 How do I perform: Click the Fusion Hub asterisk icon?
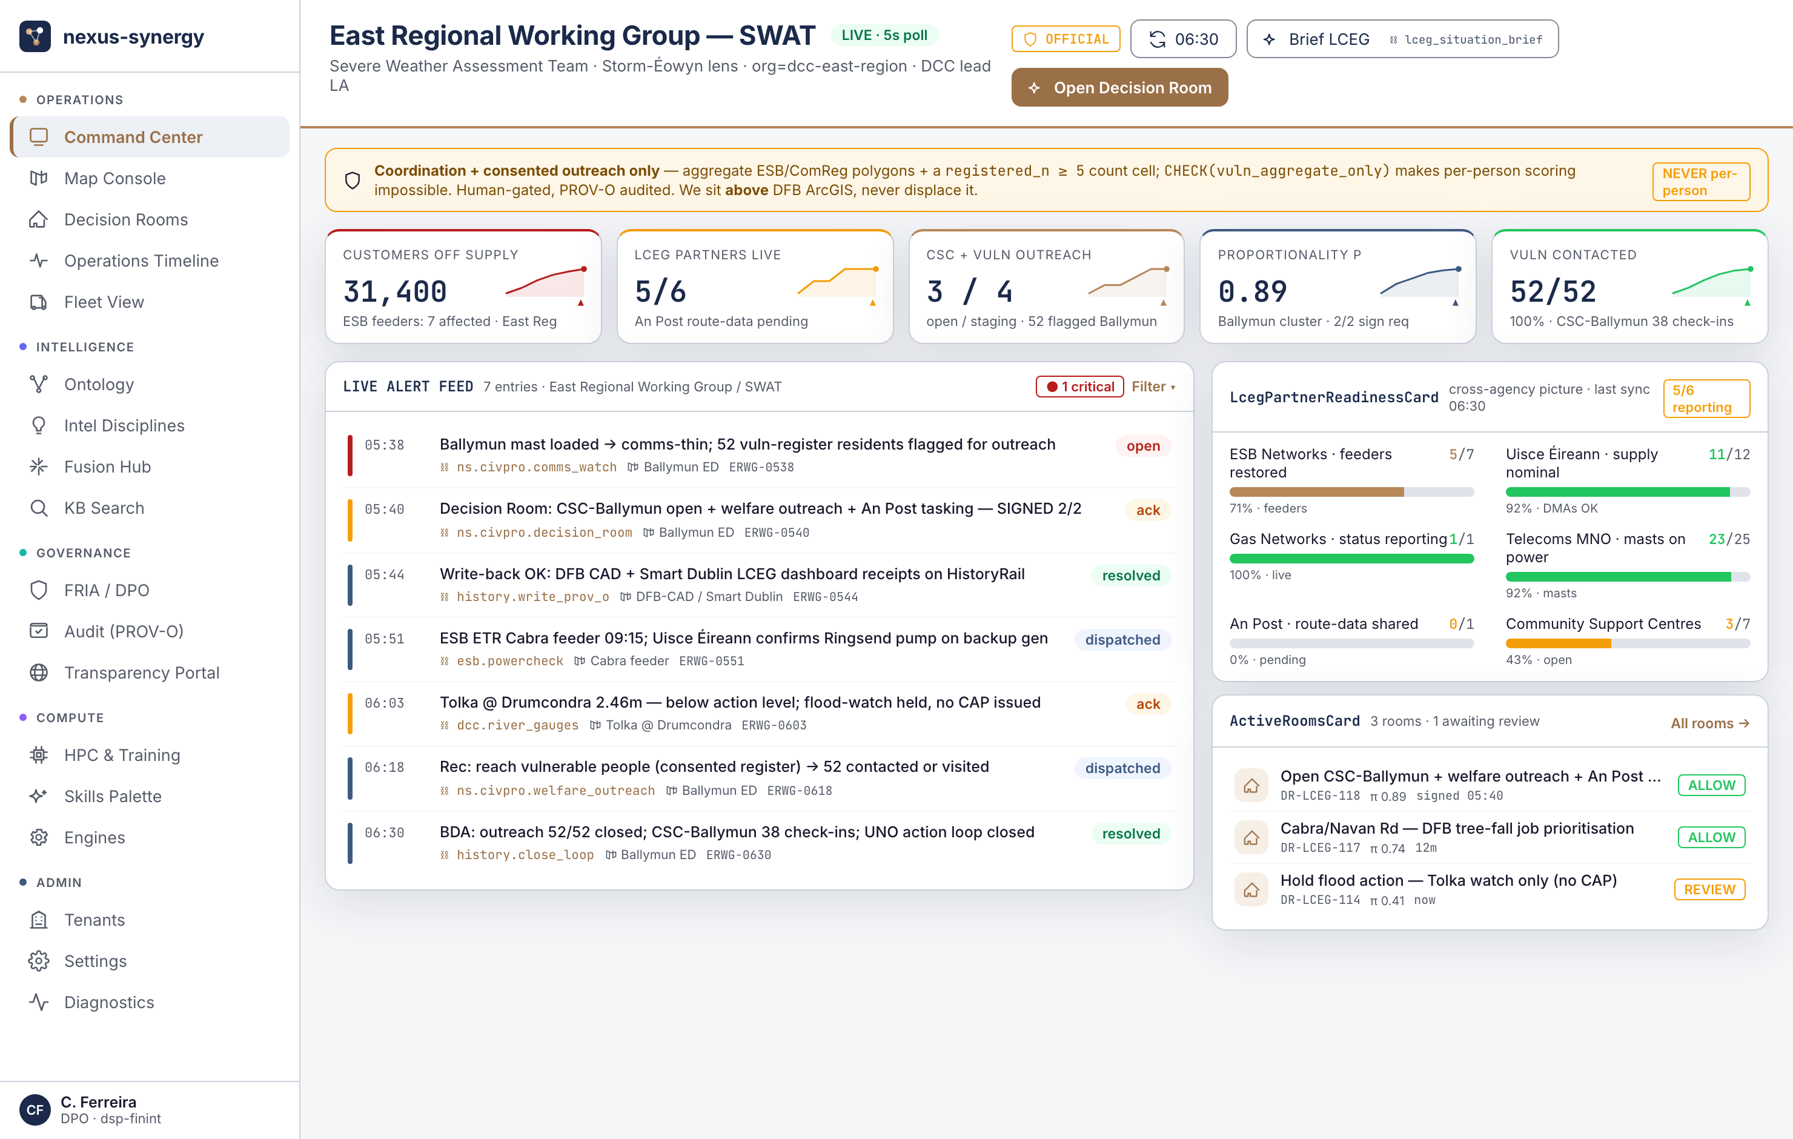point(39,467)
